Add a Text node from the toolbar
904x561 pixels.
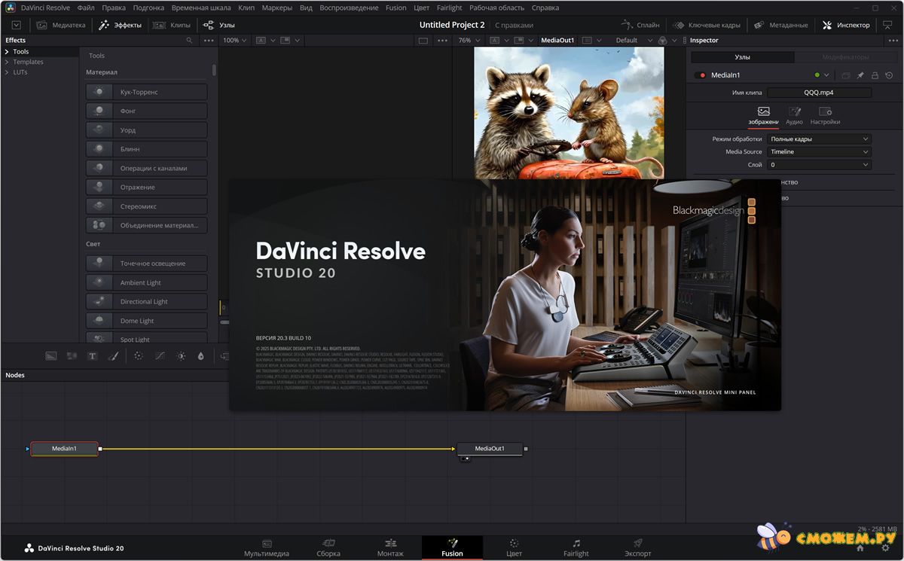point(93,356)
